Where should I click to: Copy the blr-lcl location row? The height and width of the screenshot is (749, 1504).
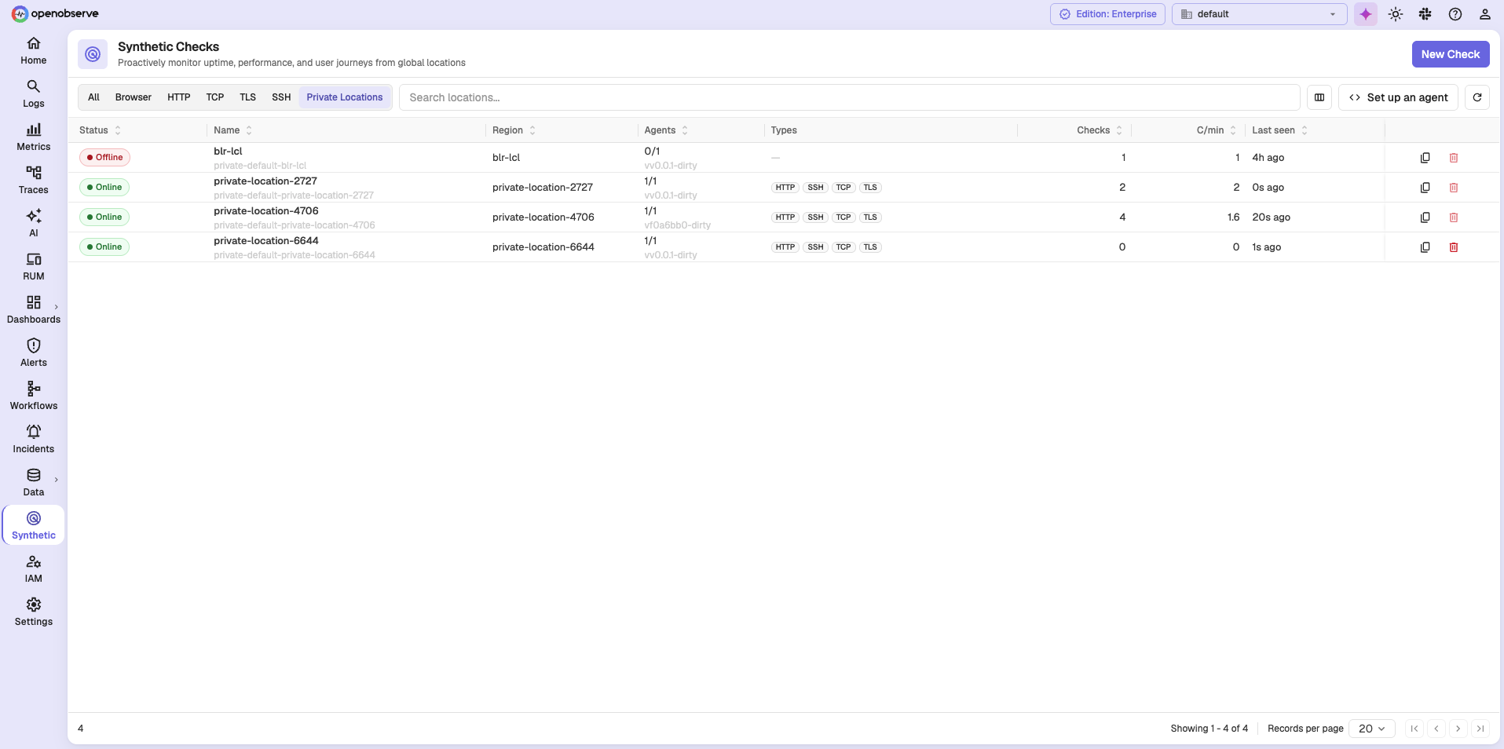click(x=1425, y=158)
